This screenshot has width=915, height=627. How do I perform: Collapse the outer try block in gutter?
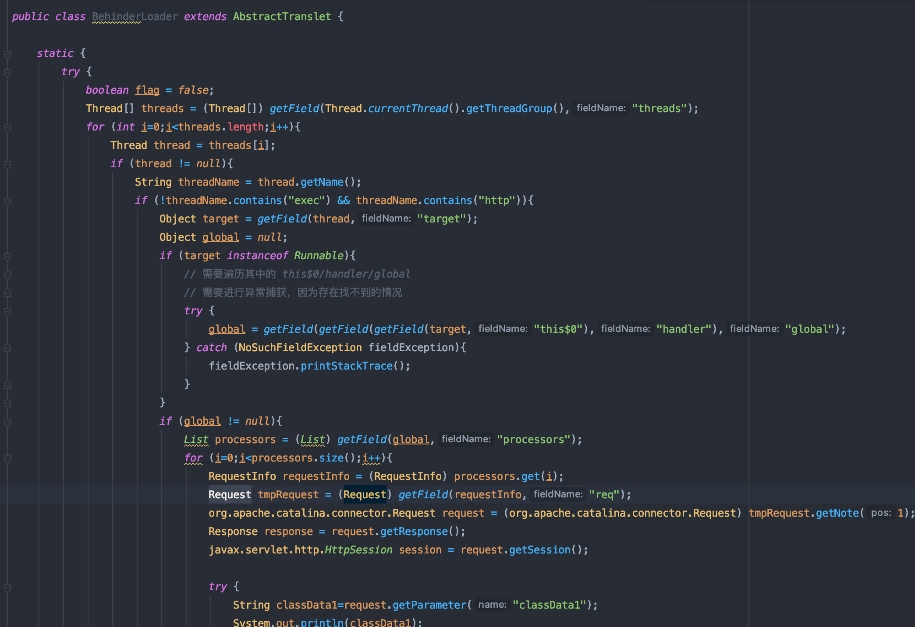point(7,72)
